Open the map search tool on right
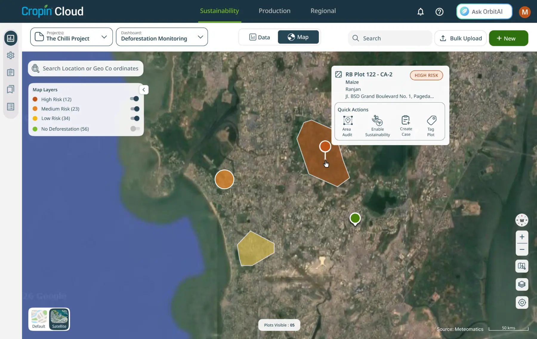Image resolution: width=537 pixels, height=339 pixels. pos(522,266)
